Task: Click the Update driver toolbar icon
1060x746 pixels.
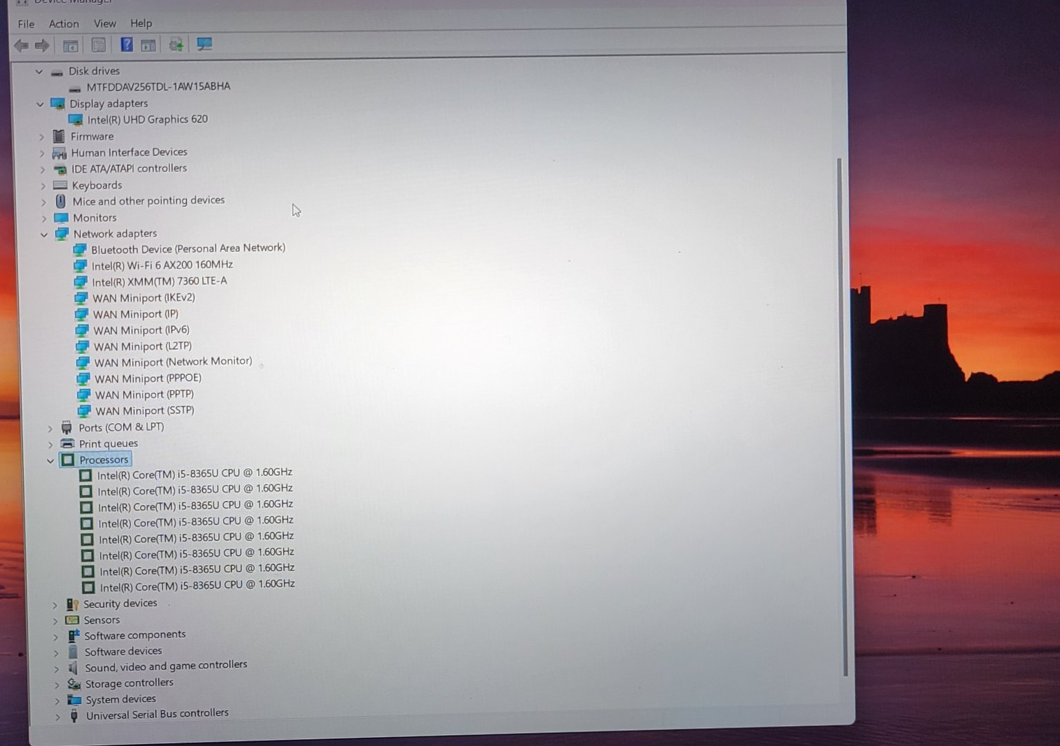Action: click(176, 45)
